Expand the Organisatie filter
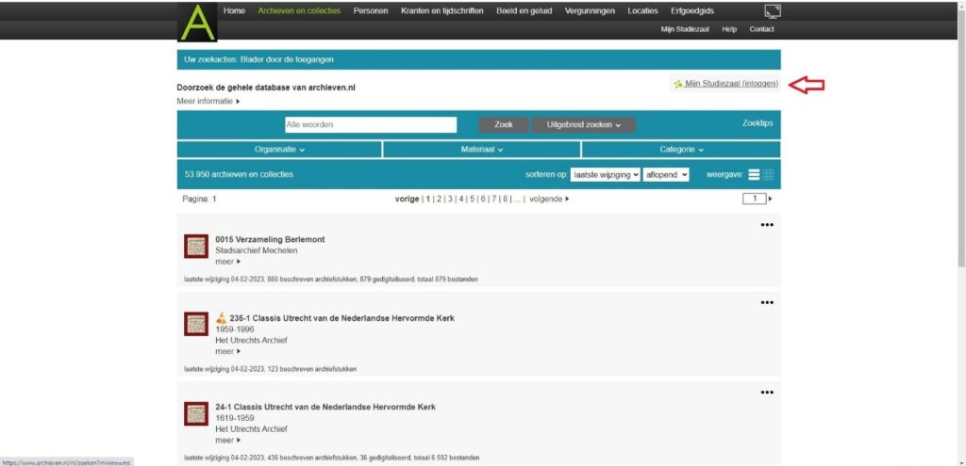 tap(279, 150)
